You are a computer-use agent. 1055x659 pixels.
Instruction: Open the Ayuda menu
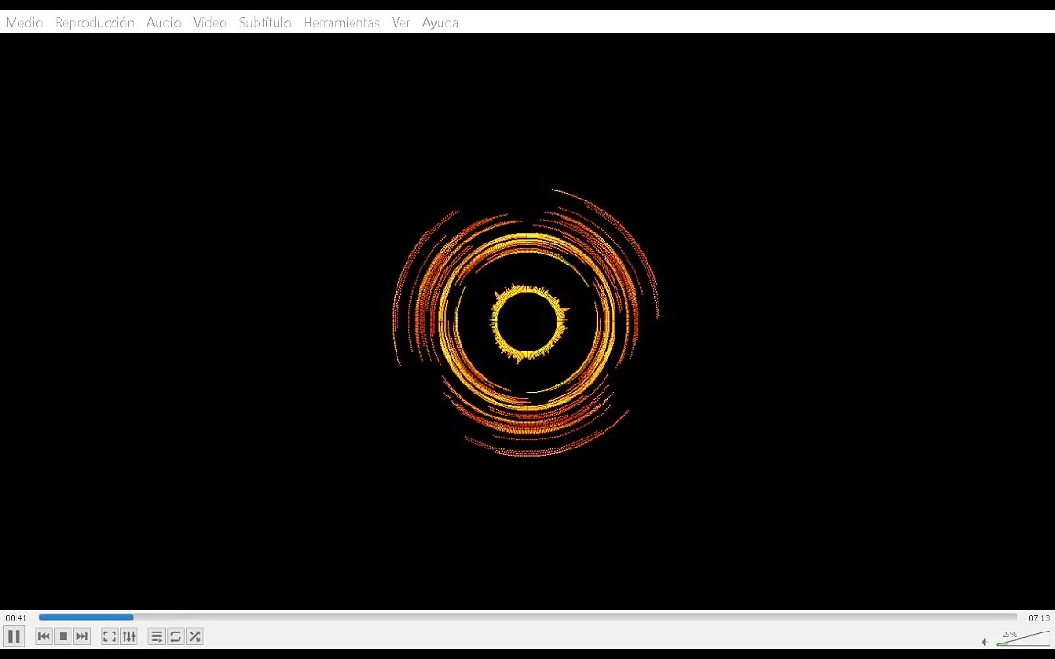point(440,22)
